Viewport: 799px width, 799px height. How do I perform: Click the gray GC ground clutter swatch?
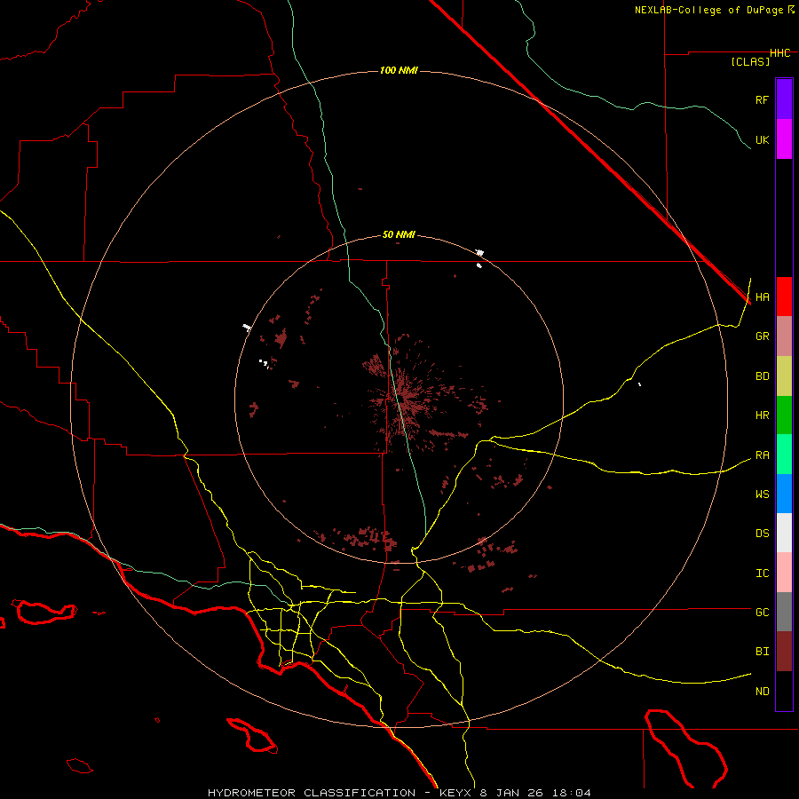tap(784, 612)
